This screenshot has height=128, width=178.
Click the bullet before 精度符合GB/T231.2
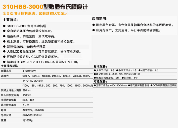click(x=4, y=62)
